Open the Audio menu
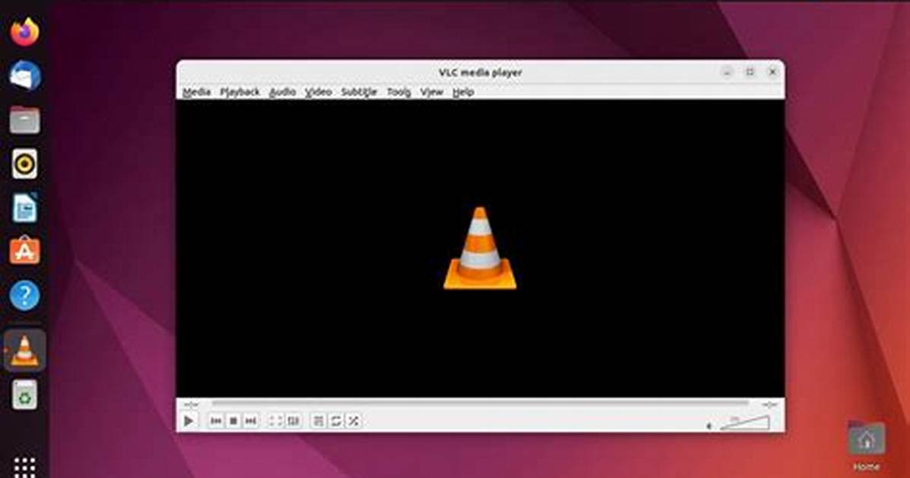Viewport: 910px width, 478px height. pos(282,92)
